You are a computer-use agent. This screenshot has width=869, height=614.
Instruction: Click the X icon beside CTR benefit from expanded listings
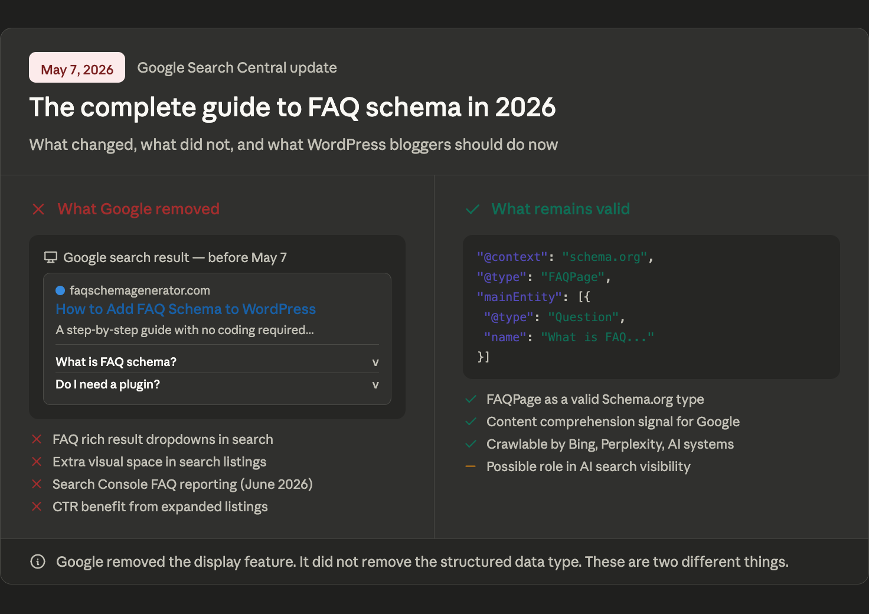tap(37, 507)
